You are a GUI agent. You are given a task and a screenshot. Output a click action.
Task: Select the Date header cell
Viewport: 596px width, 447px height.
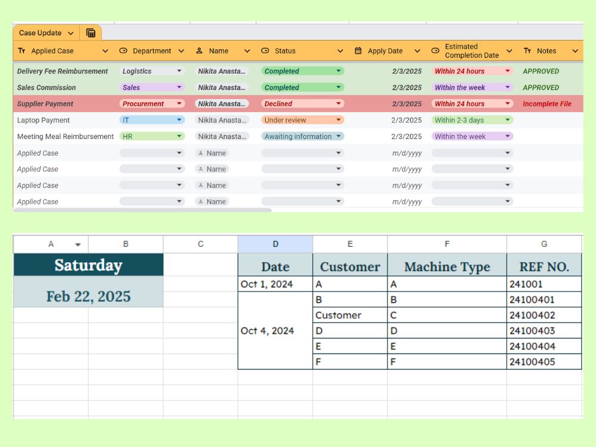275,266
